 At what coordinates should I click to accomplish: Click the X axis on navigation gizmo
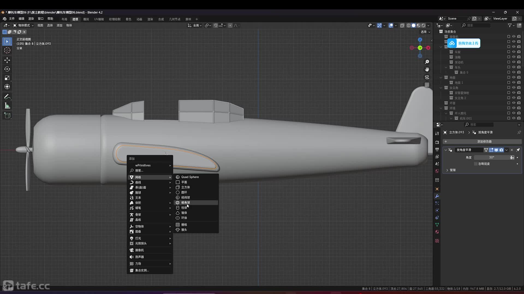(428, 48)
